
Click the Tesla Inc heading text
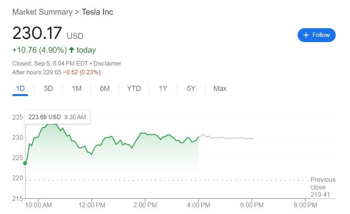click(97, 12)
